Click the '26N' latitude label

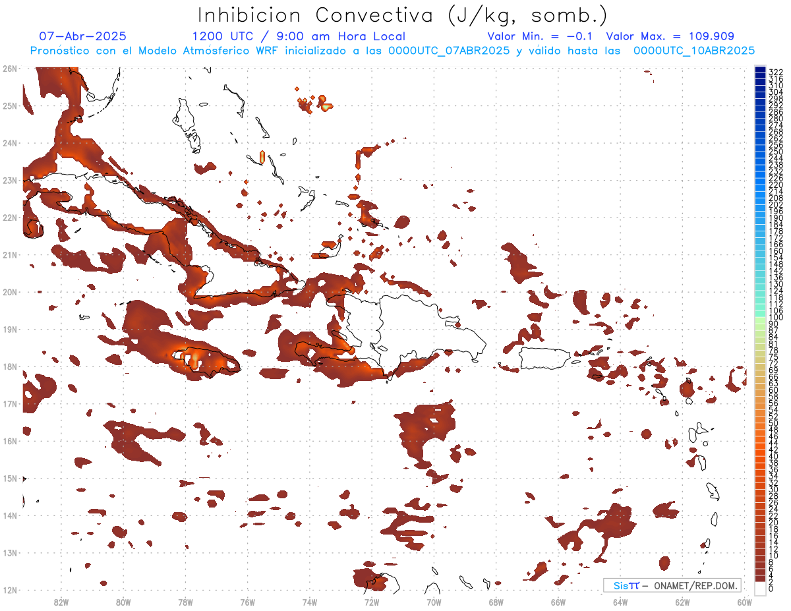10,69
